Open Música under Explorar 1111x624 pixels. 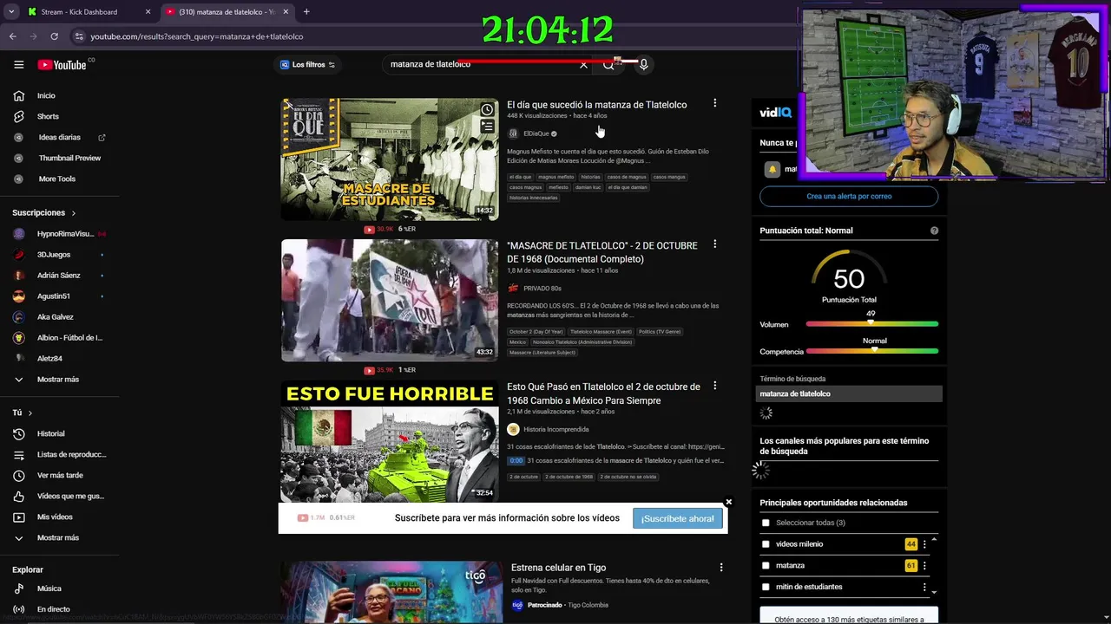click(x=49, y=588)
